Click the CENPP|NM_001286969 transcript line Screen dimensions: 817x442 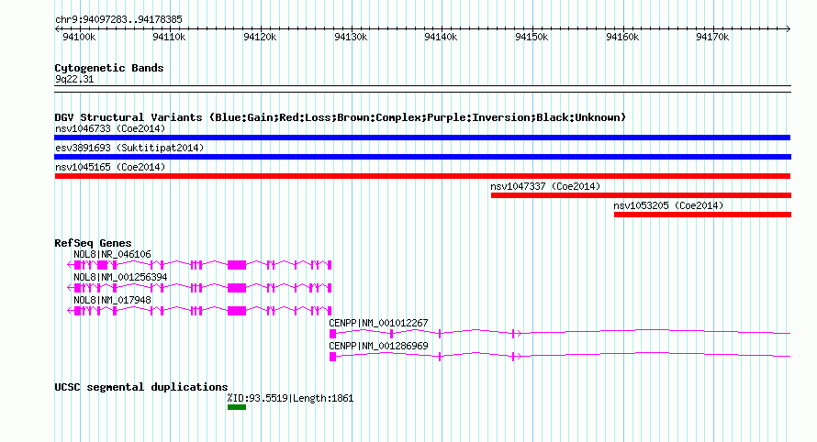coord(560,356)
